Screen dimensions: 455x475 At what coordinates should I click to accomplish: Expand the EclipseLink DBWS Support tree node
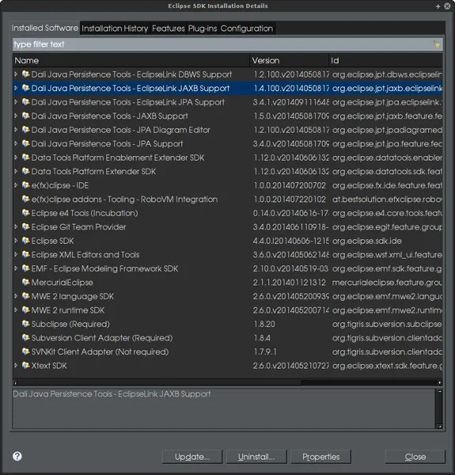coord(16,74)
